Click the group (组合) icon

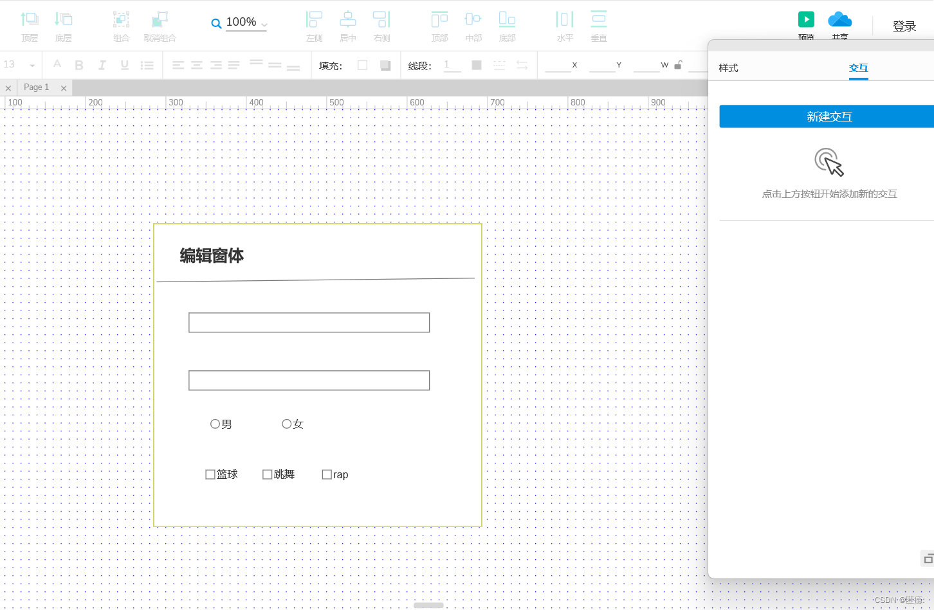click(121, 19)
